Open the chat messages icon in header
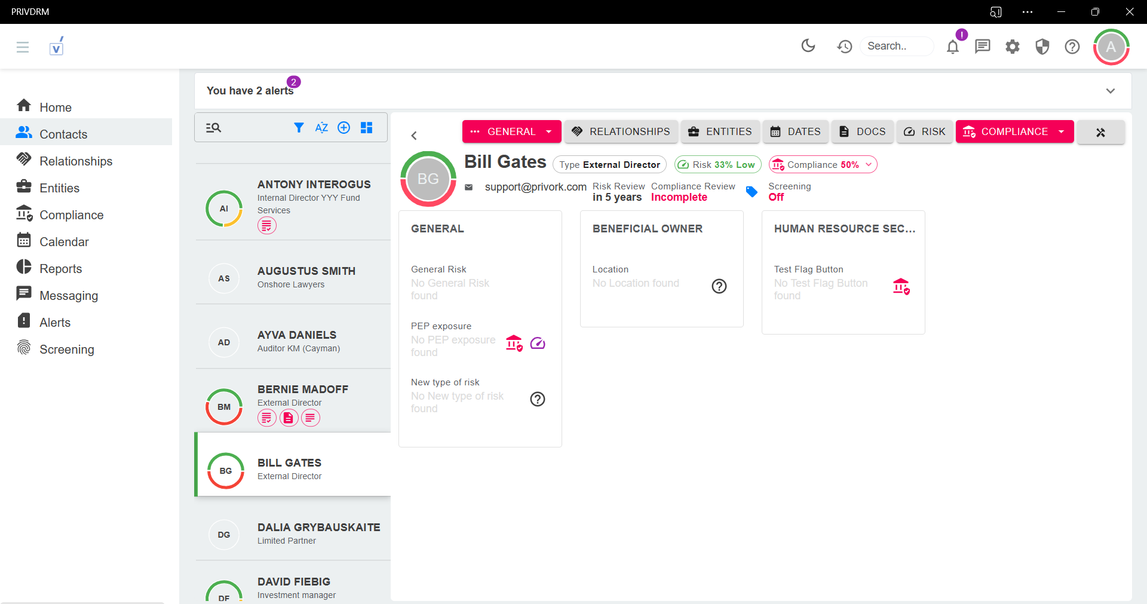Viewport: 1147px width, 604px height. tap(982, 46)
